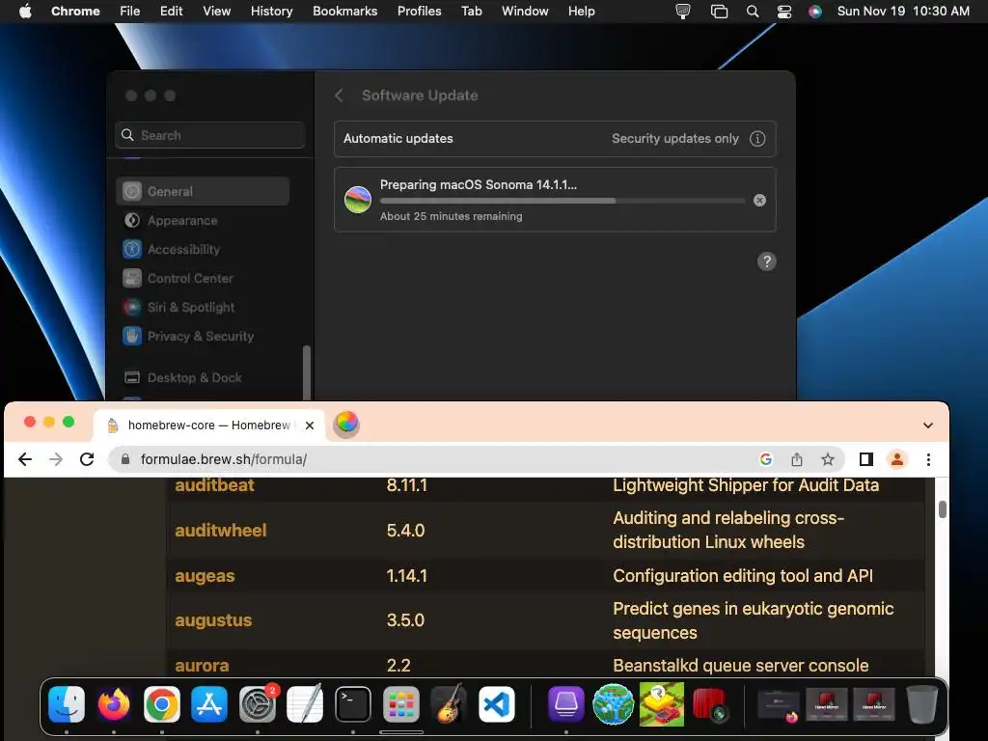988x741 pixels.
Task: Click the Automatic updates row
Action: point(555,139)
